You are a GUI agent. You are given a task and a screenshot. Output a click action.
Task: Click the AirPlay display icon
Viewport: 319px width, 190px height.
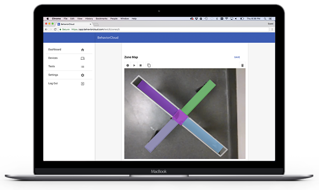point(232,18)
